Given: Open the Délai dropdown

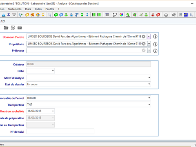Looking at the screenshot, I should tap(53, 71).
